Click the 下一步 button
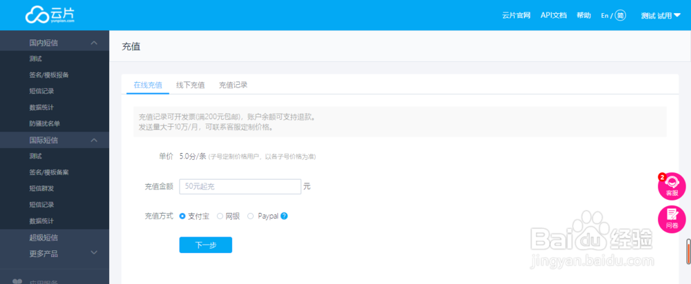This screenshot has width=691, height=284. pos(205,245)
